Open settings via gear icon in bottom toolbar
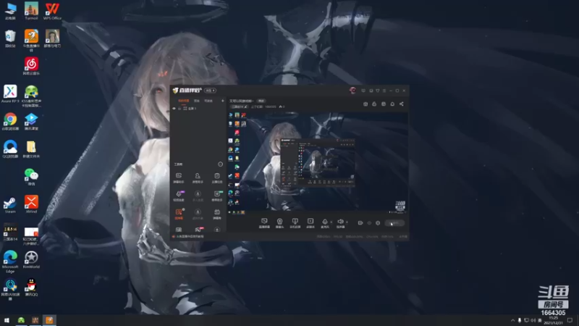Image resolution: width=579 pixels, height=326 pixels. [377, 223]
